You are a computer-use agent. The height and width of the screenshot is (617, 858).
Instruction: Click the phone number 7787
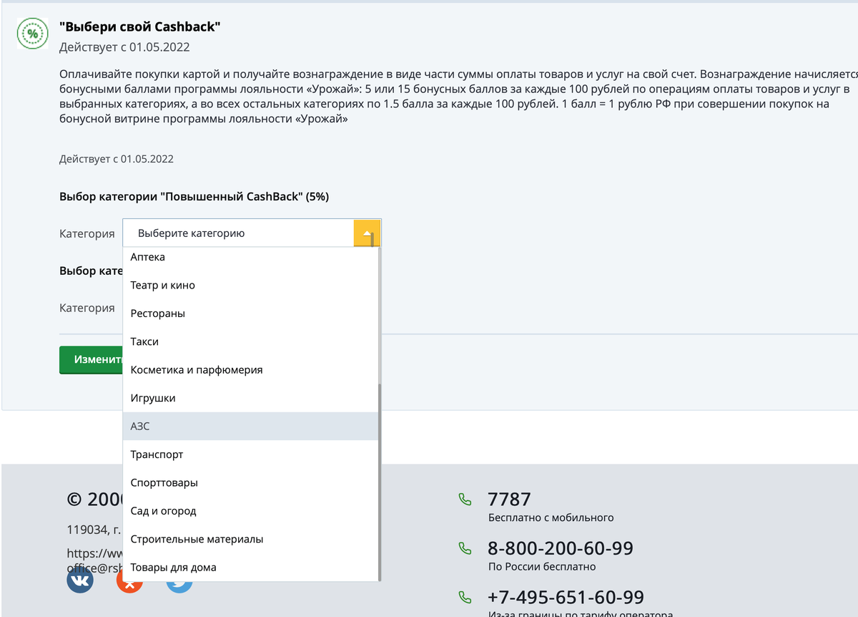pos(509,499)
